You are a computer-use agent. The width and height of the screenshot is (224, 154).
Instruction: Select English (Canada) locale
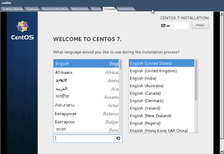145,93
